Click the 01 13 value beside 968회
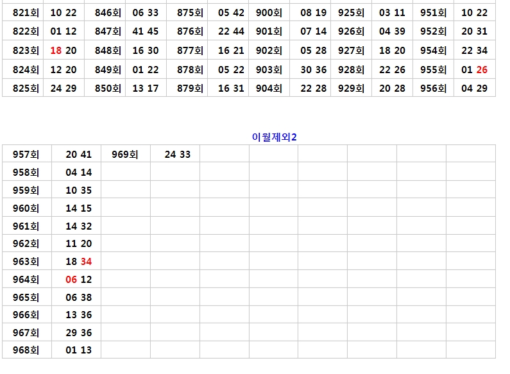This screenshot has width=510, height=374. [79, 351]
